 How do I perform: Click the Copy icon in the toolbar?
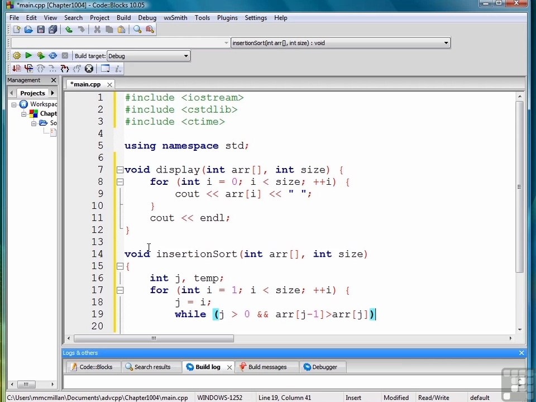click(x=109, y=30)
